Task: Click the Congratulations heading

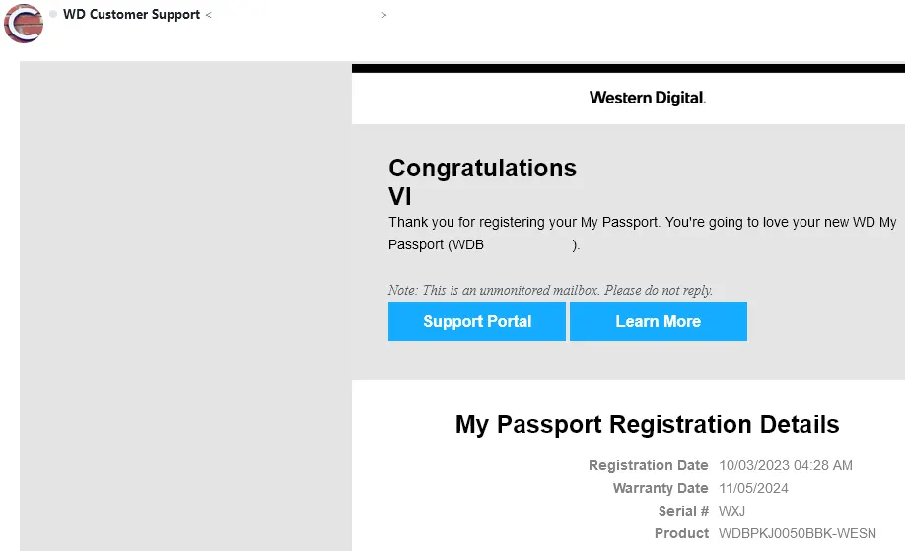Action: (x=482, y=168)
